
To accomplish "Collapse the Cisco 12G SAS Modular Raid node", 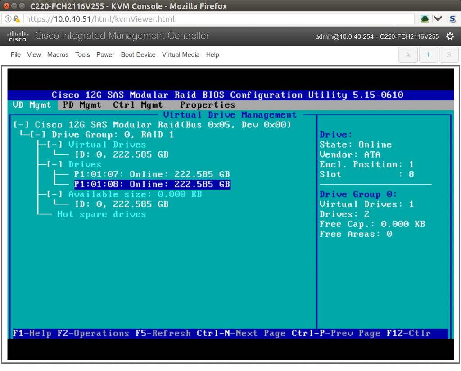I will click(x=21, y=125).
